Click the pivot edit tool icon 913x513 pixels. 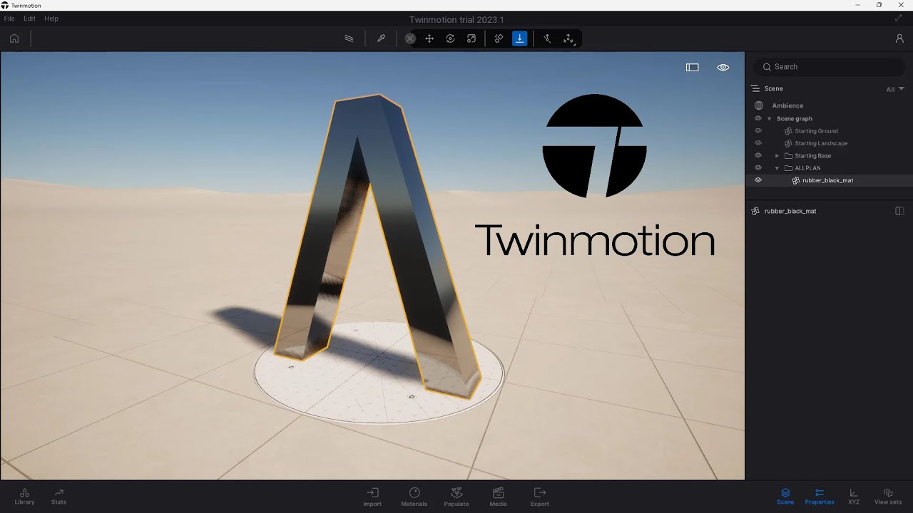coord(547,38)
